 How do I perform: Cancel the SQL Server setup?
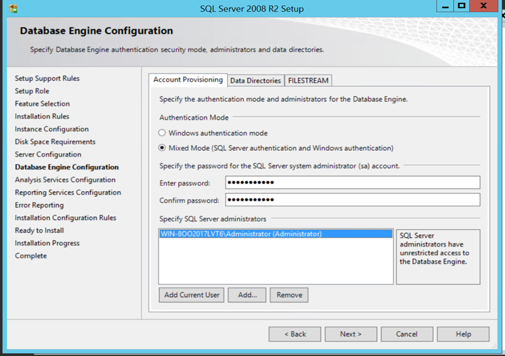(x=407, y=334)
